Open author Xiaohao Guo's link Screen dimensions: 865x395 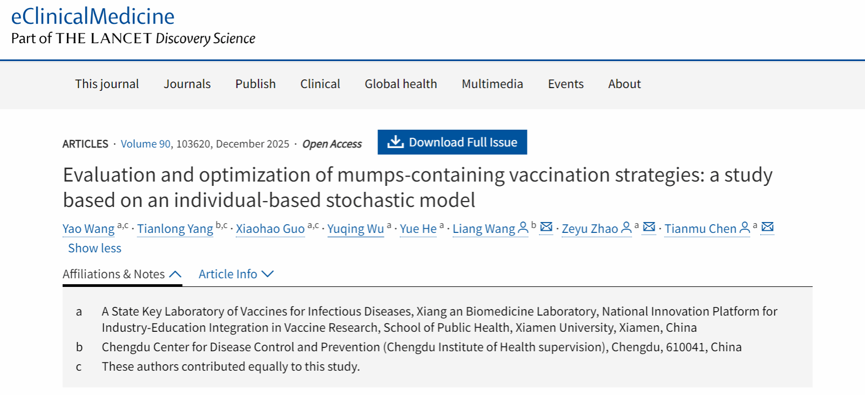tap(270, 229)
